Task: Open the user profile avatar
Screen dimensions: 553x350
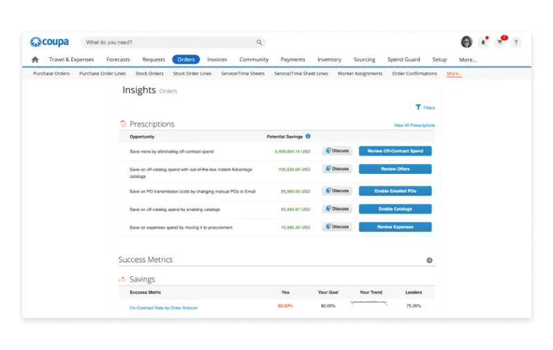Action: tap(467, 42)
